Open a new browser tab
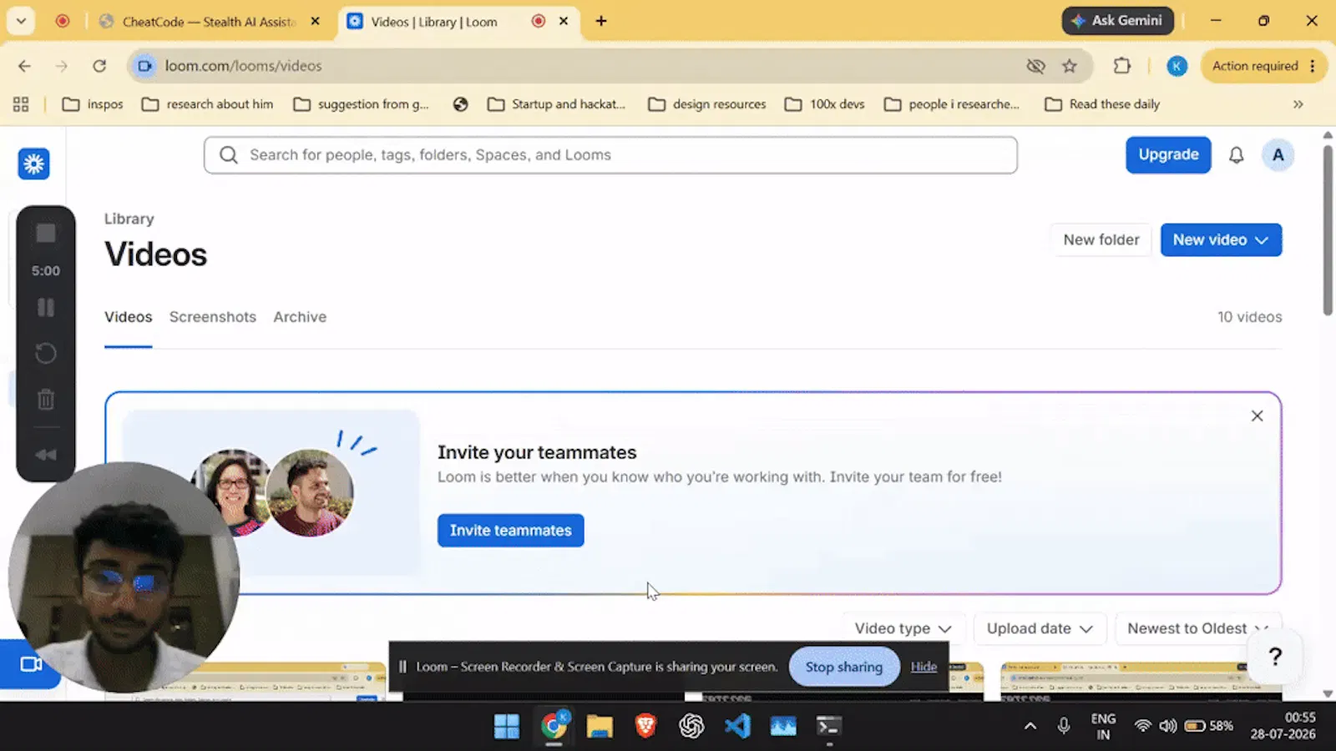This screenshot has width=1336, height=751. (601, 21)
